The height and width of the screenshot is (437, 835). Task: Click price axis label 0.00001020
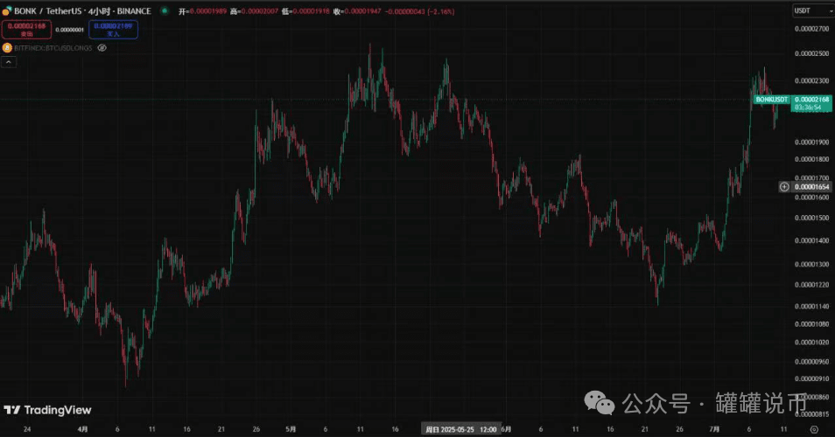pos(812,343)
